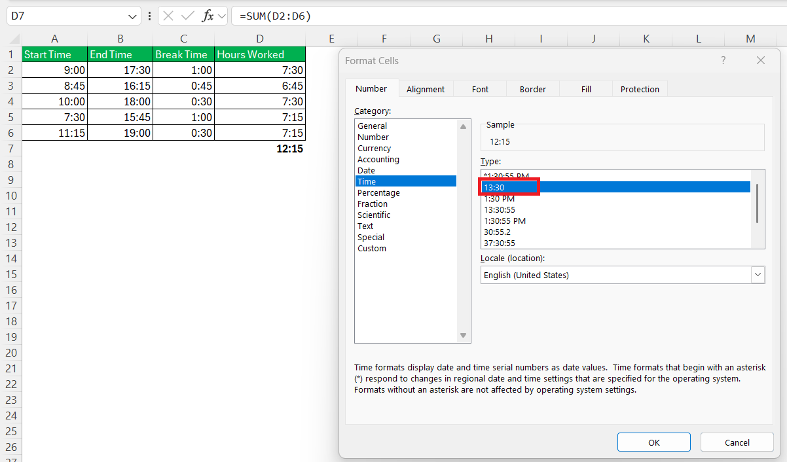Image resolution: width=787 pixels, height=462 pixels.
Task: Switch to the Protection tab
Action: click(x=640, y=89)
